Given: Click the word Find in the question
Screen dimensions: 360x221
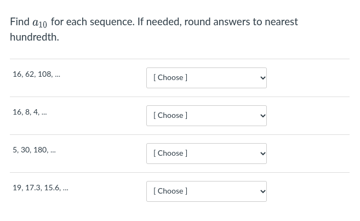Looking at the screenshot, I should tap(20, 22).
